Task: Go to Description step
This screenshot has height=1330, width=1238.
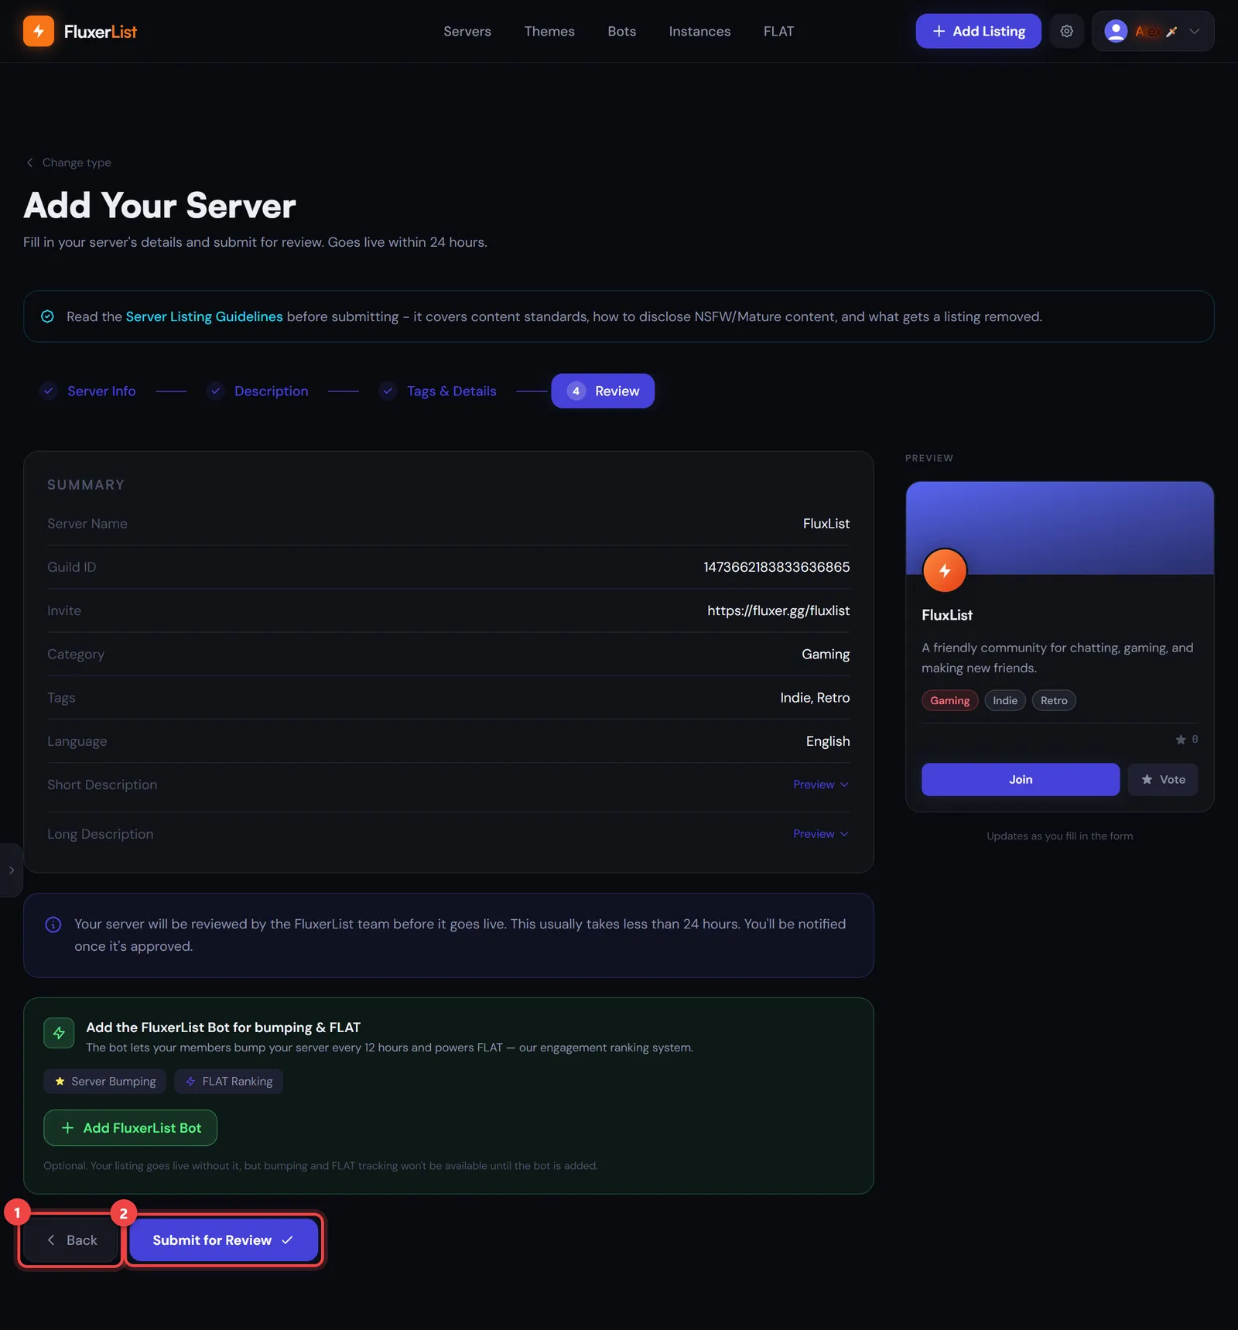Action: coord(258,391)
